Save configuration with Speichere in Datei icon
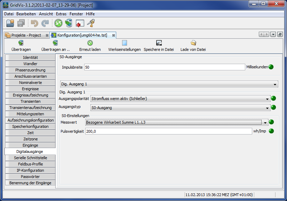Screen dimensions: 287x201 pyautogui.click(x=158, y=45)
